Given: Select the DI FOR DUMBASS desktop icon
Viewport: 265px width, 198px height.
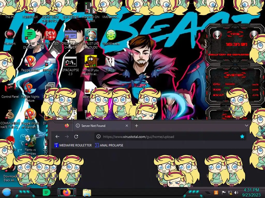Looking at the screenshot, I should (x=30, y=39).
